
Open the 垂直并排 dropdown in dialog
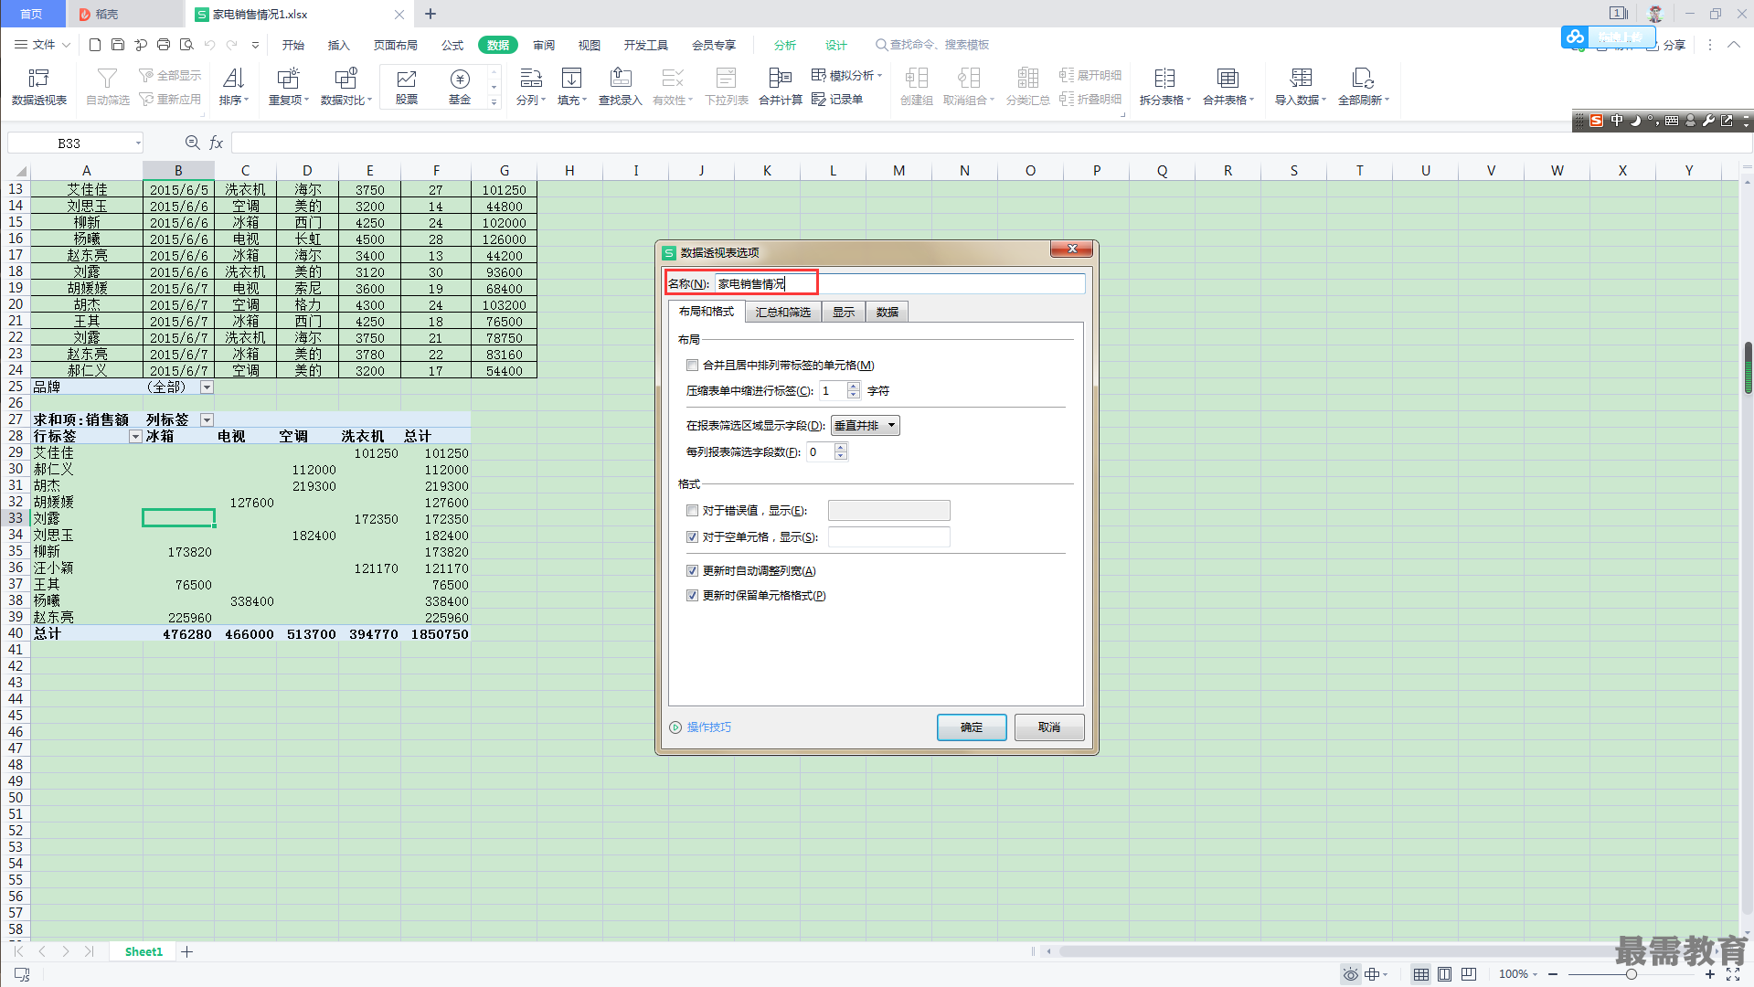[x=866, y=426]
